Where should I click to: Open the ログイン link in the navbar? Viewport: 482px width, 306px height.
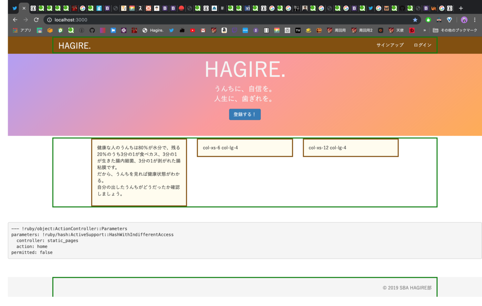pyautogui.click(x=422, y=45)
